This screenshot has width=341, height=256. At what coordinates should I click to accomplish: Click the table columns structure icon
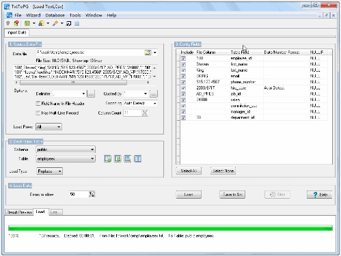point(137,158)
